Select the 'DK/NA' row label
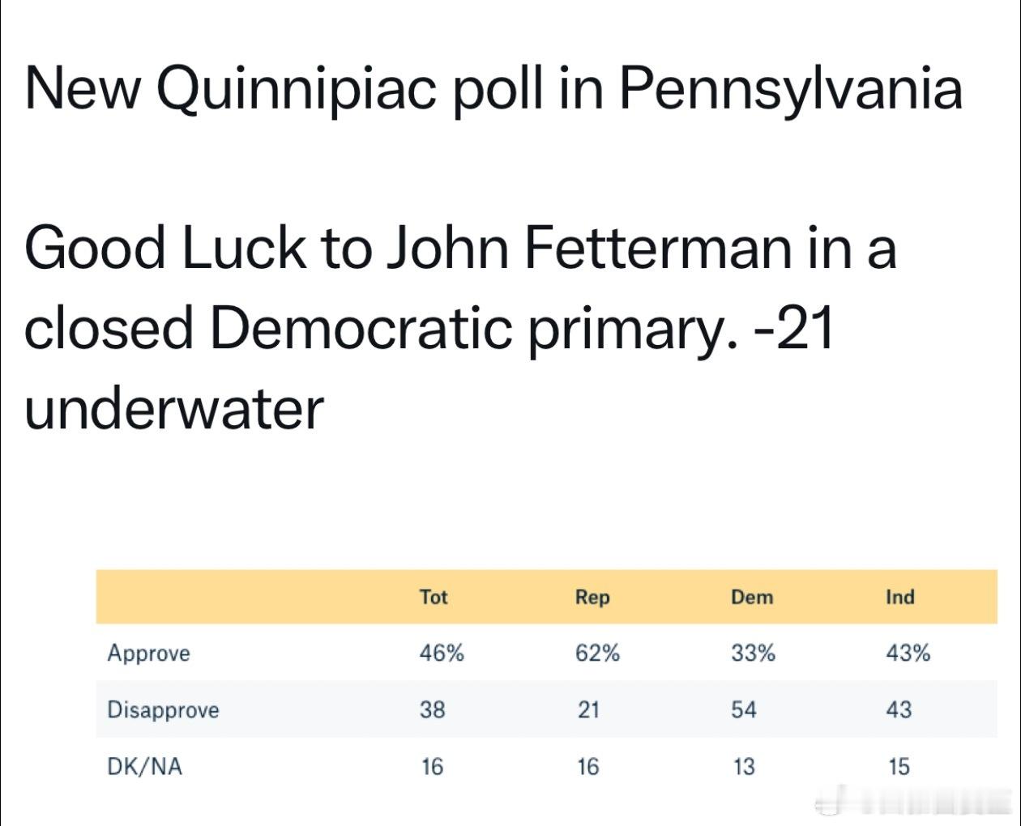This screenshot has width=1021, height=826. point(144,766)
